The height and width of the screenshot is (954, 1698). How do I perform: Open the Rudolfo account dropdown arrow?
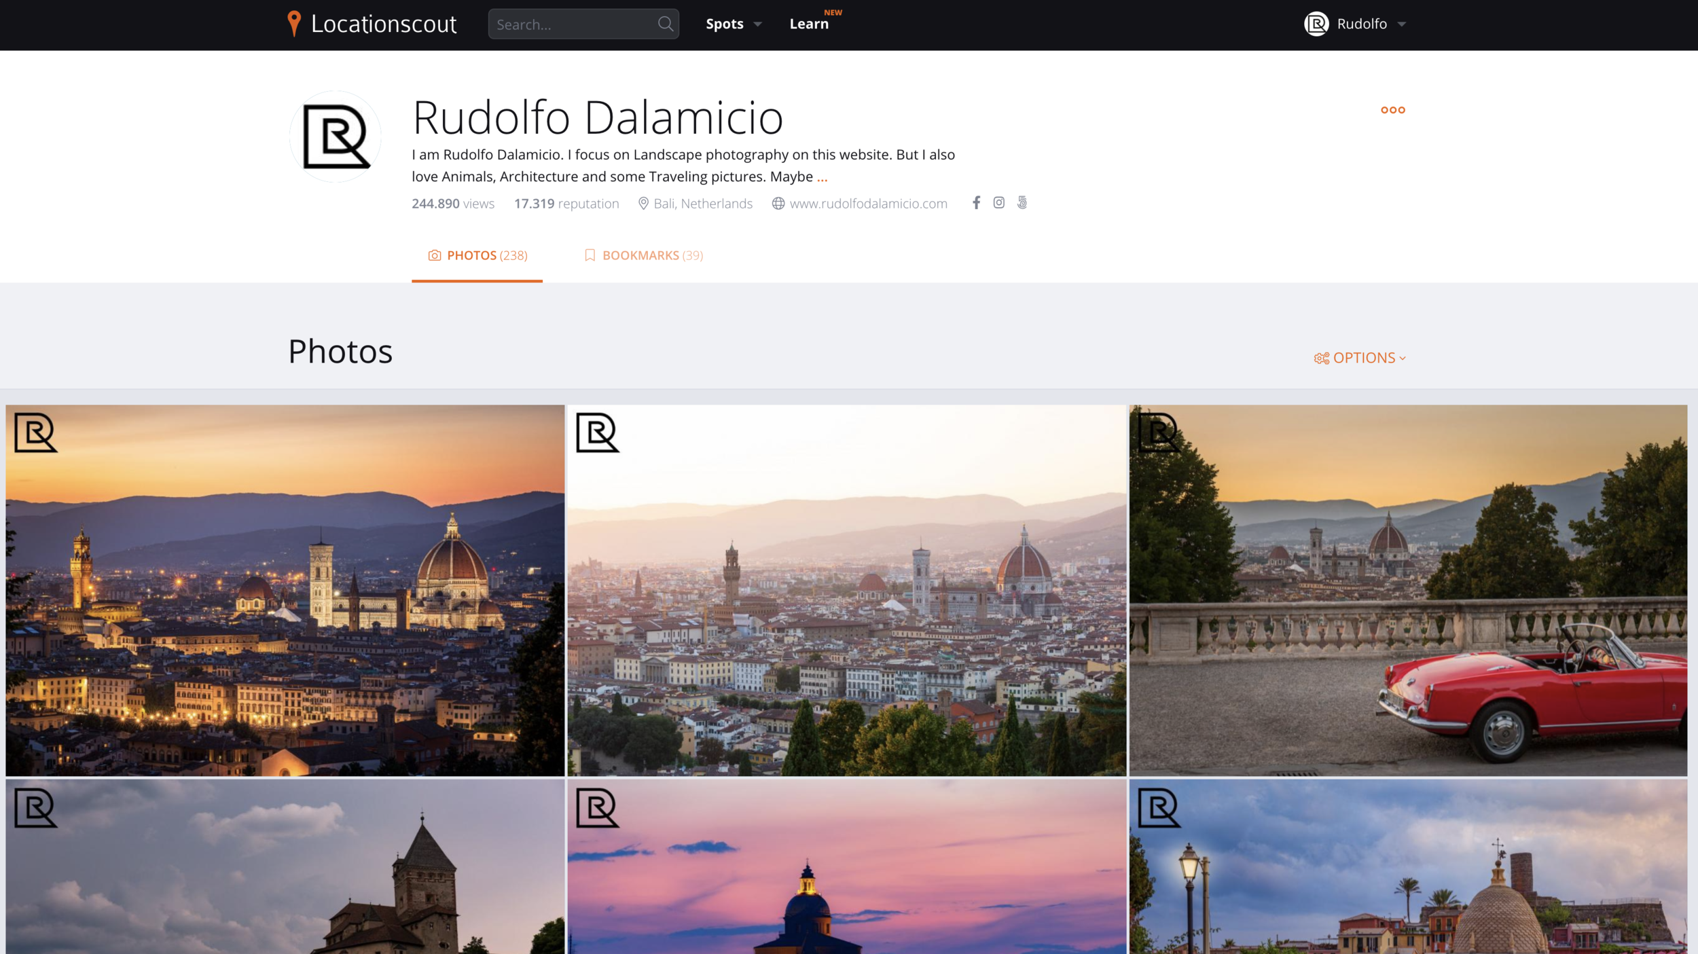tap(1401, 24)
